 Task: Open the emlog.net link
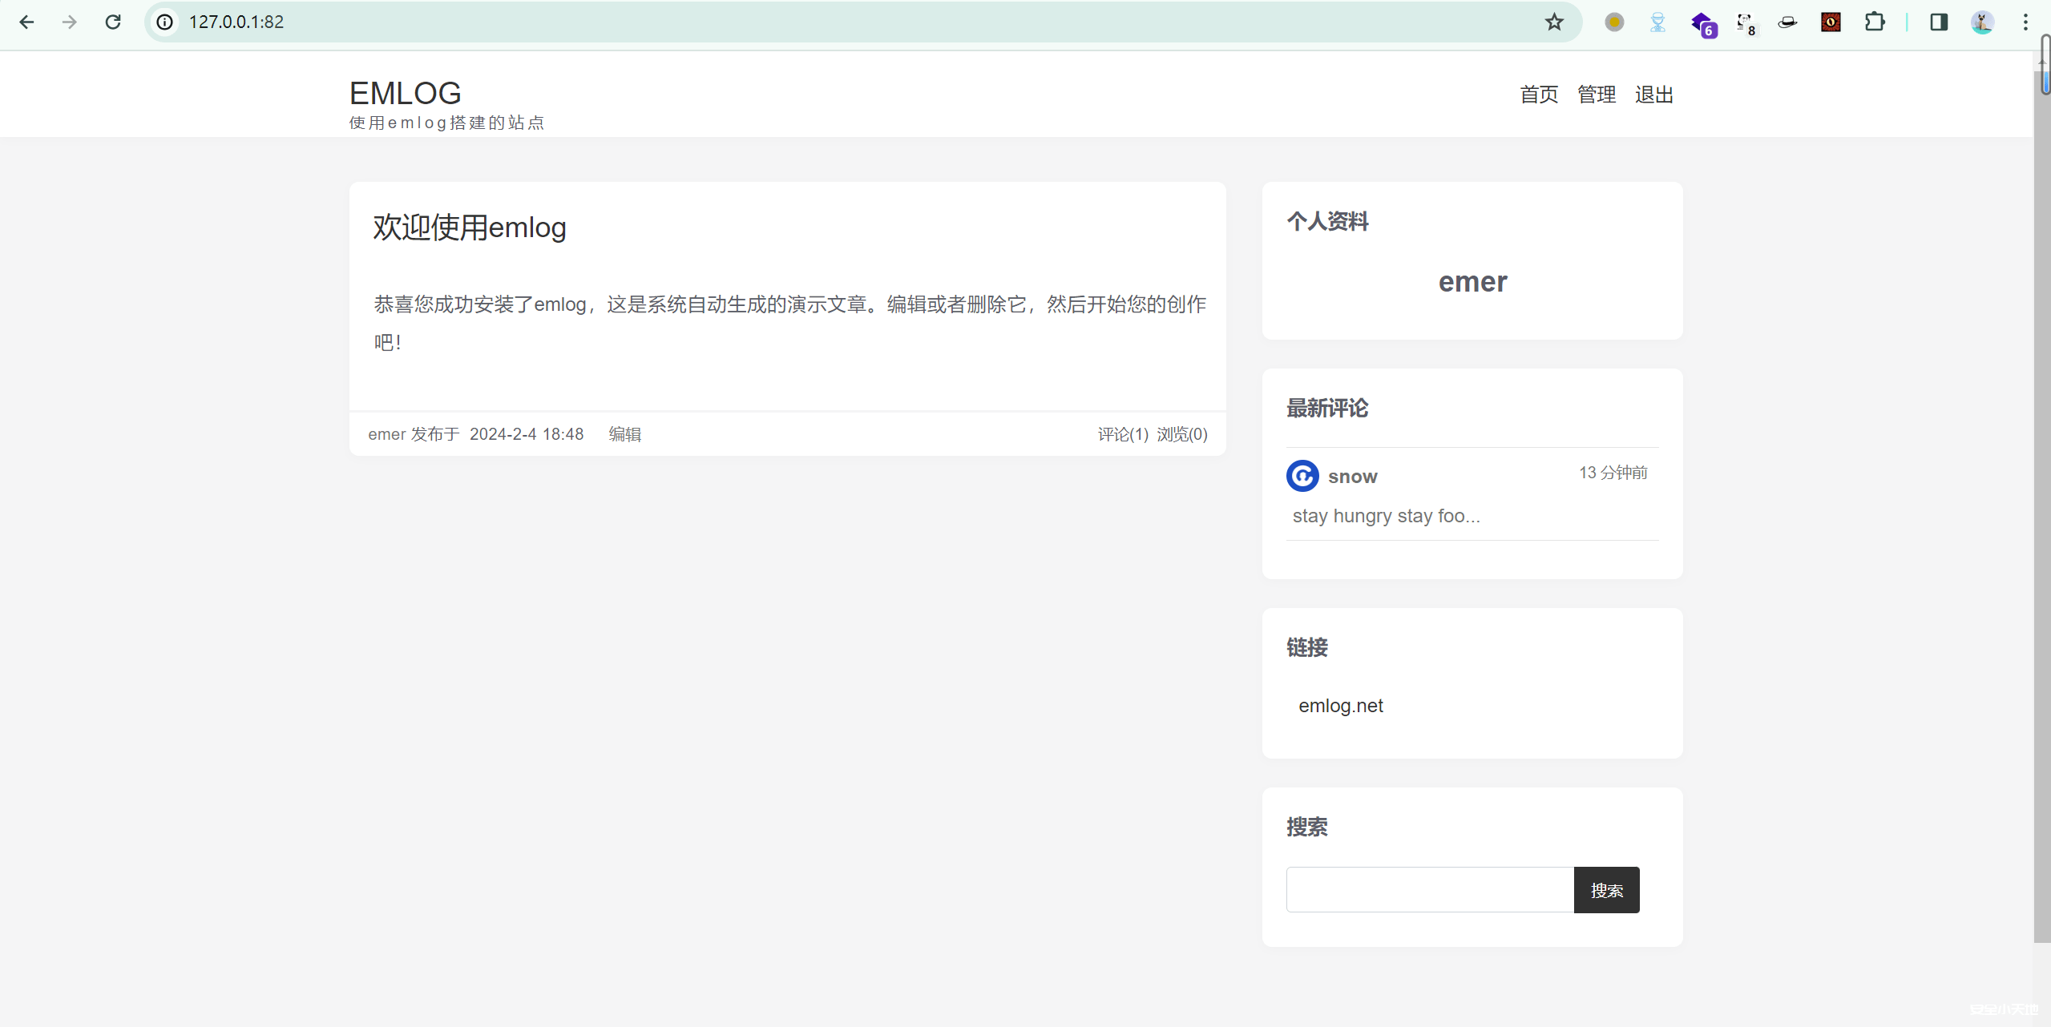(1340, 705)
